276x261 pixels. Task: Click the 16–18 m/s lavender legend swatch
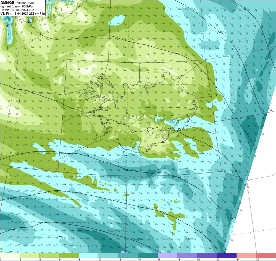coord(168,255)
